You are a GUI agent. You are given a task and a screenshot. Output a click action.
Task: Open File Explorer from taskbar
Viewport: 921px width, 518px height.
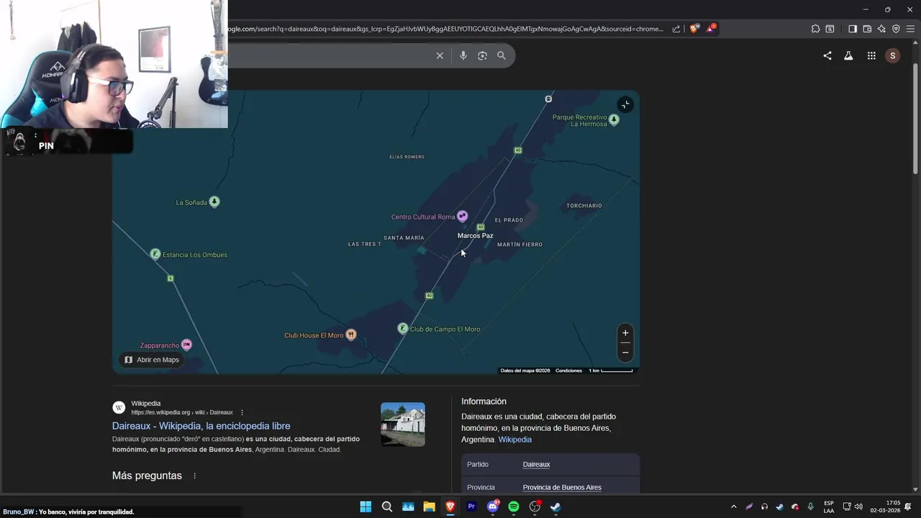[x=429, y=506]
